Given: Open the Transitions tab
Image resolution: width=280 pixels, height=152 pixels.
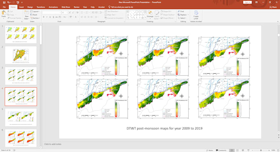Looking at the screenshot, I should (x=41, y=7).
